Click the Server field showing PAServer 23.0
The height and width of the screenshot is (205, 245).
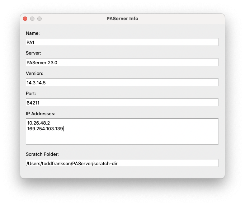pos(122,62)
